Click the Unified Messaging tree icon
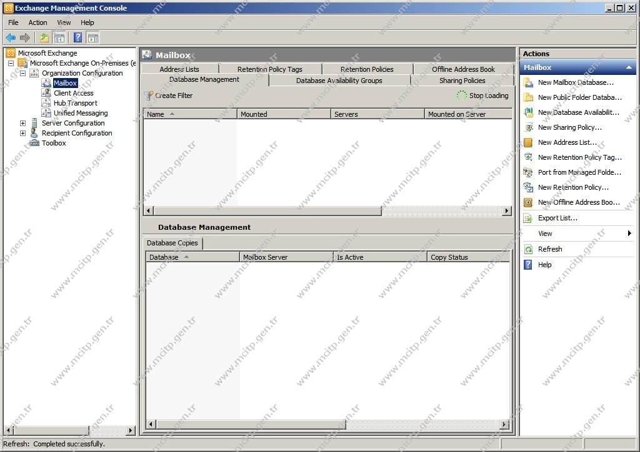The height and width of the screenshot is (452, 640). (46, 113)
